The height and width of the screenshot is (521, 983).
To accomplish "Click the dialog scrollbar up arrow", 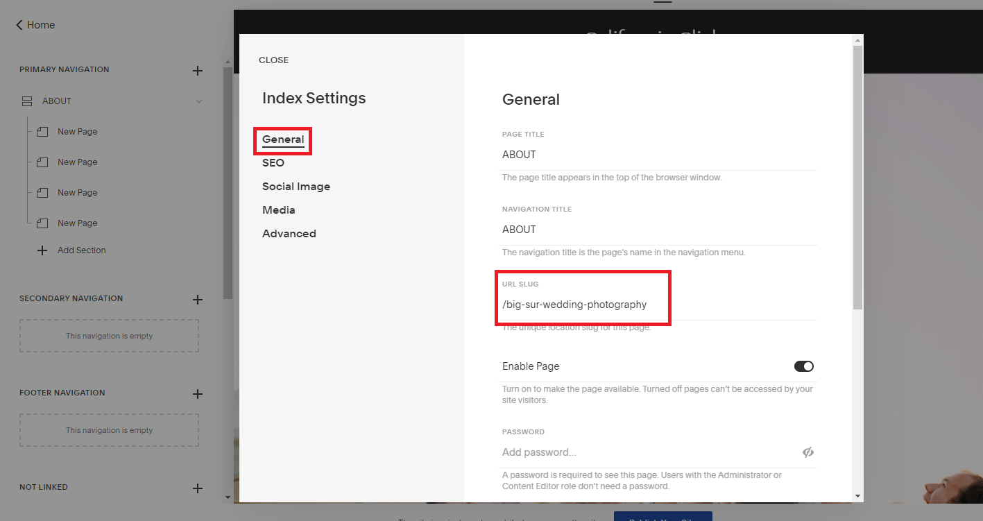I will pyautogui.click(x=858, y=40).
